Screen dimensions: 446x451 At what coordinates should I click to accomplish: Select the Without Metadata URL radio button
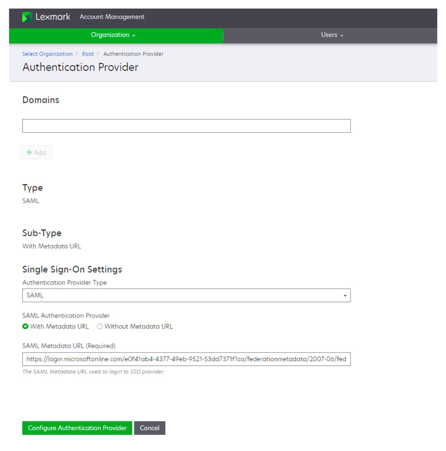[100, 326]
